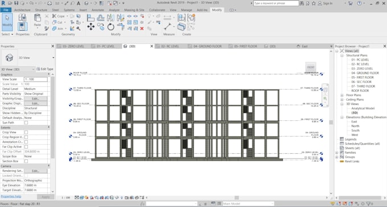Activate the Rotate tool
The image size is (387, 207).
tap(110, 27)
